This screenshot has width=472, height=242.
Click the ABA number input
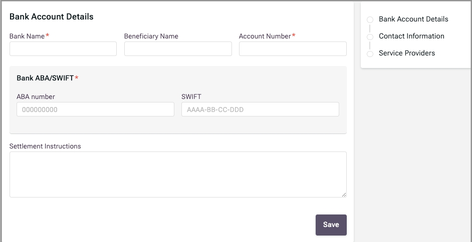point(95,109)
